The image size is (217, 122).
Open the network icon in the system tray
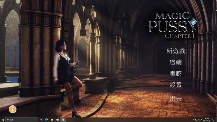[x=196, y=120]
